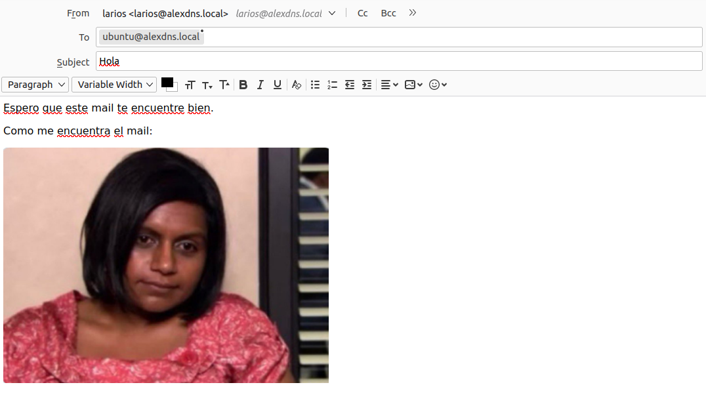Toggle underline formatting

(x=278, y=85)
